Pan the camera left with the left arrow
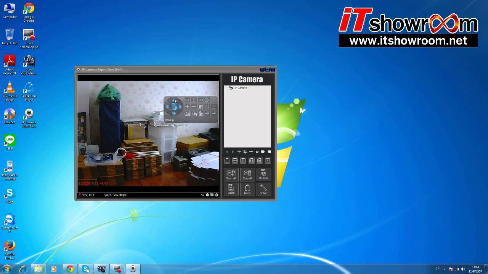488x274 pixels. pos(167,107)
